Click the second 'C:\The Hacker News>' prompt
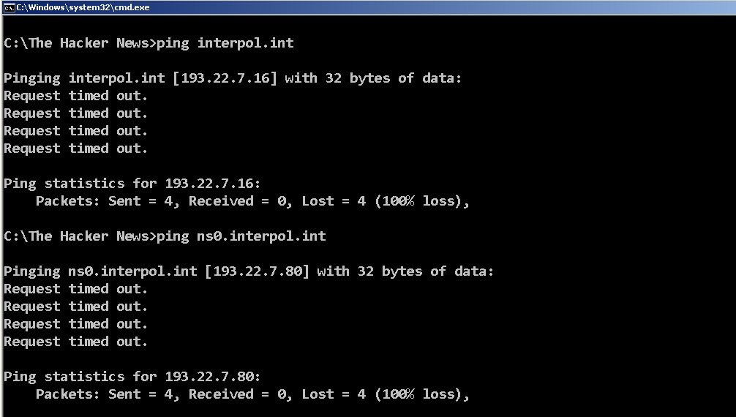 tap(80, 236)
